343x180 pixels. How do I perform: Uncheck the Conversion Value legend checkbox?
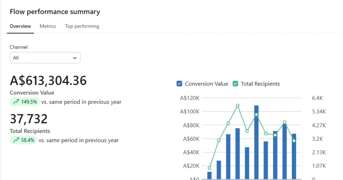[179, 84]
